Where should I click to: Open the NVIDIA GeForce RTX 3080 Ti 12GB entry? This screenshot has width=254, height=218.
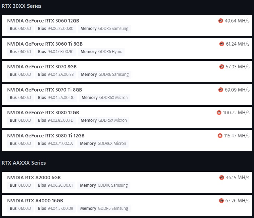(x=127, y=140)
